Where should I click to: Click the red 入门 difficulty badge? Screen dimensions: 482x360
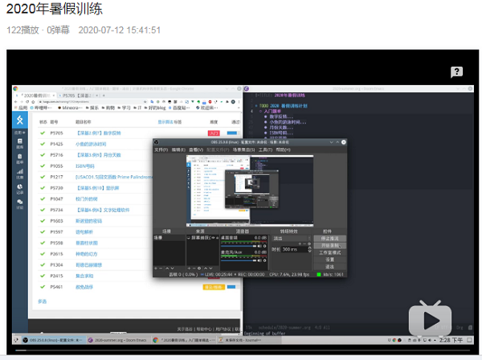click(x=214, y=133)
